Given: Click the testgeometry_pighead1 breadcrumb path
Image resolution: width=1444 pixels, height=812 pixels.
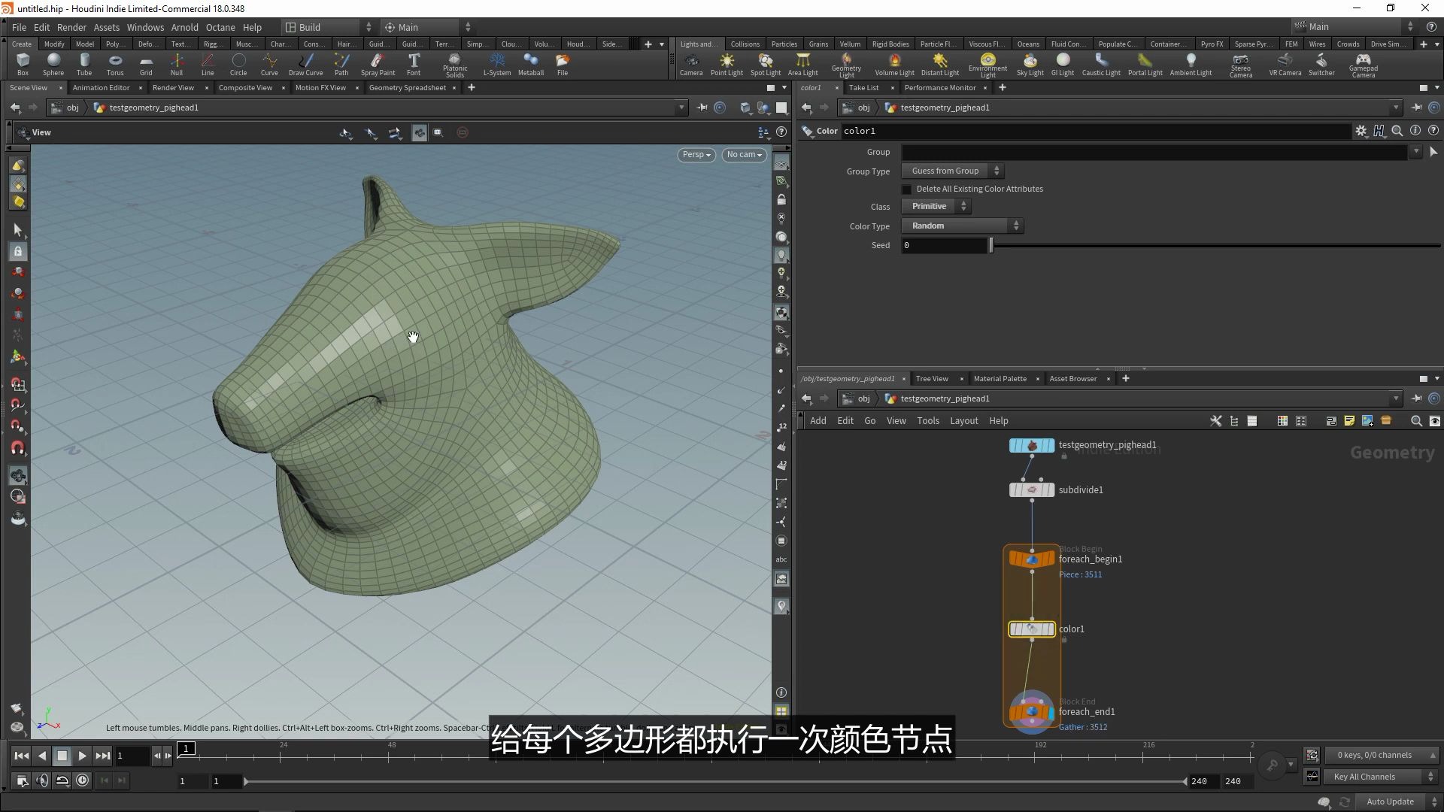Looking at the screenshot, I should [x=153, y=108].
